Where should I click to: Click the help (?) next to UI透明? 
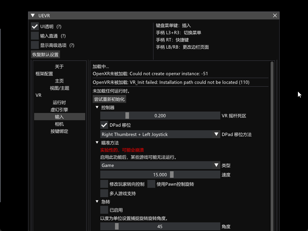point(59,27)
